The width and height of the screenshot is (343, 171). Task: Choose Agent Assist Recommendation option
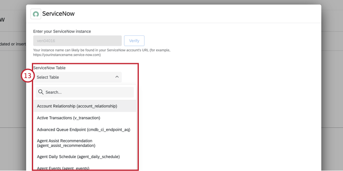[85, 143]
